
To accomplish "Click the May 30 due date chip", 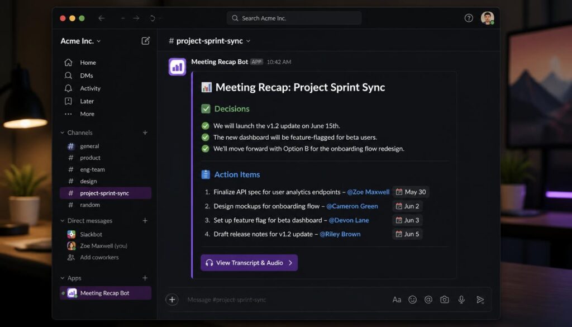I will (411, 192).
